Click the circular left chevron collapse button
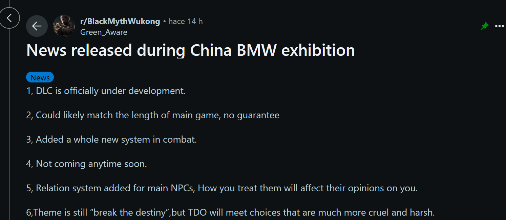Image resolution: width=506 pixels, height=220 pixels. pos(9,18)
